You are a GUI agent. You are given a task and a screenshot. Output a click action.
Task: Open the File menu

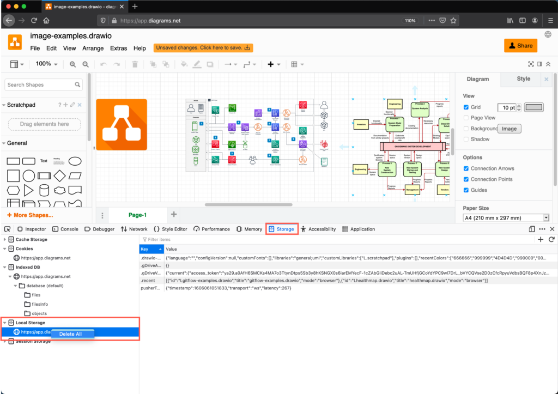click(35, 48)
